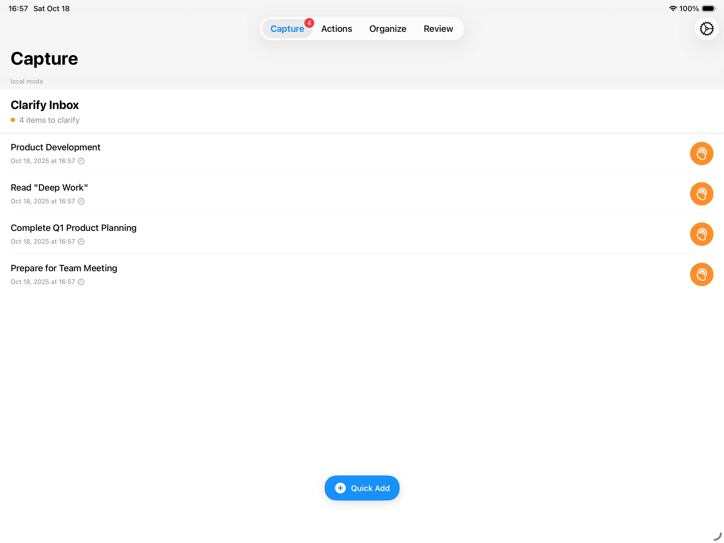
Task: Switch to the Actions tab
Action: click(336, 29)
